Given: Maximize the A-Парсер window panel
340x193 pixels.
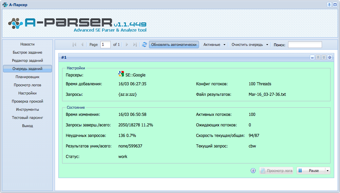Looking at the screenshot, I should [x=335, y=4].
